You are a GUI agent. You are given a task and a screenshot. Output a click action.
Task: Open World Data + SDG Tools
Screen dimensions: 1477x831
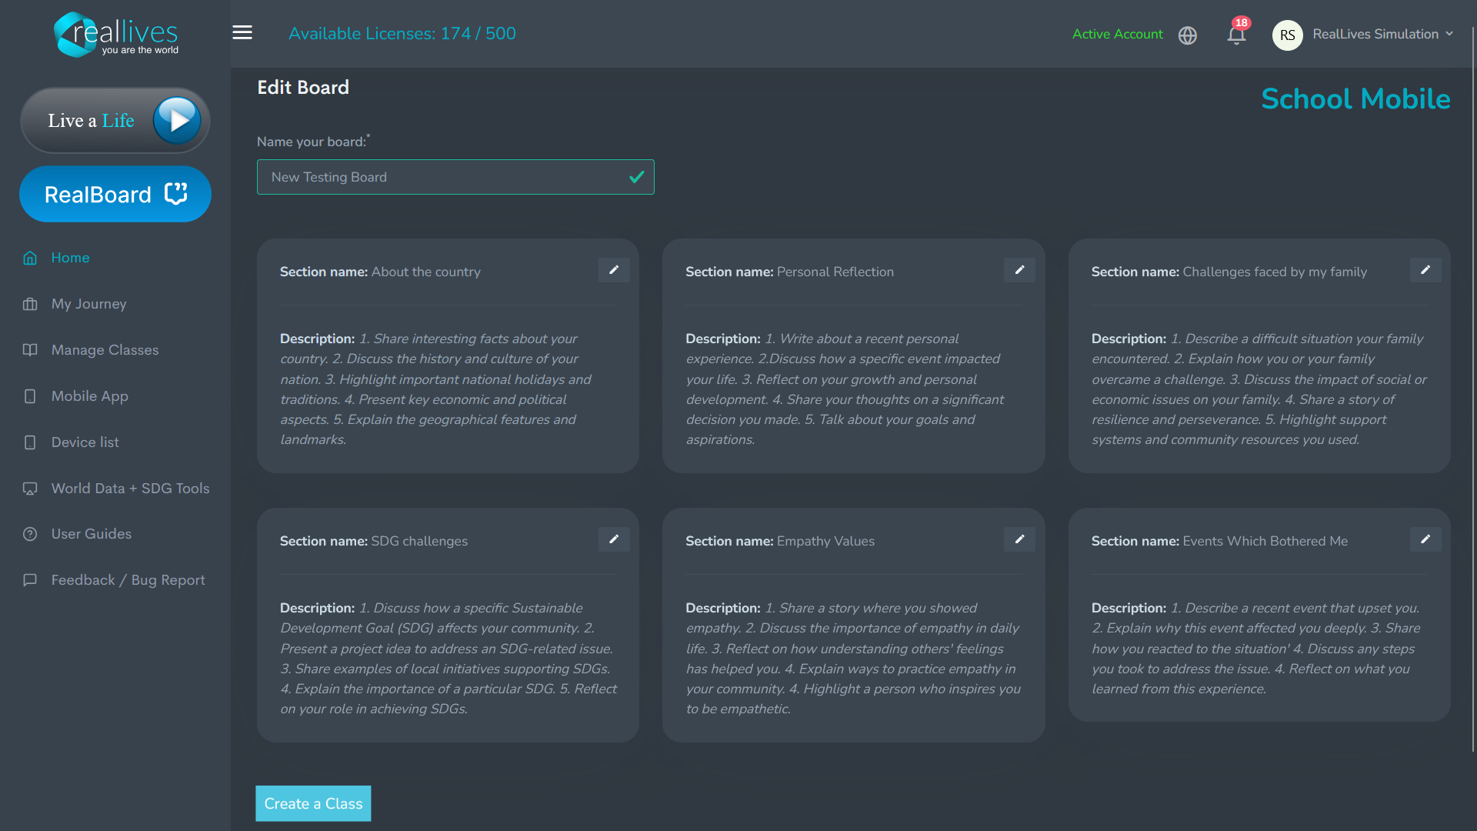[130, 489]
